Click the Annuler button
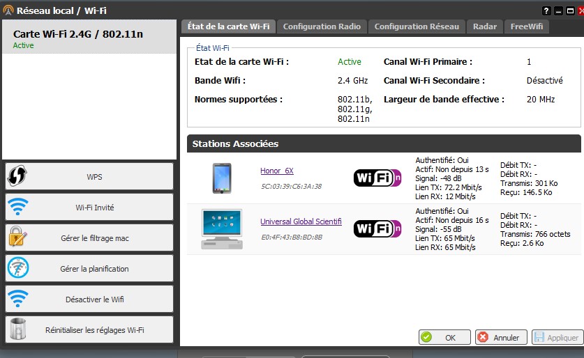Screen dimensions: 584x358 click(x=501, y=337)
